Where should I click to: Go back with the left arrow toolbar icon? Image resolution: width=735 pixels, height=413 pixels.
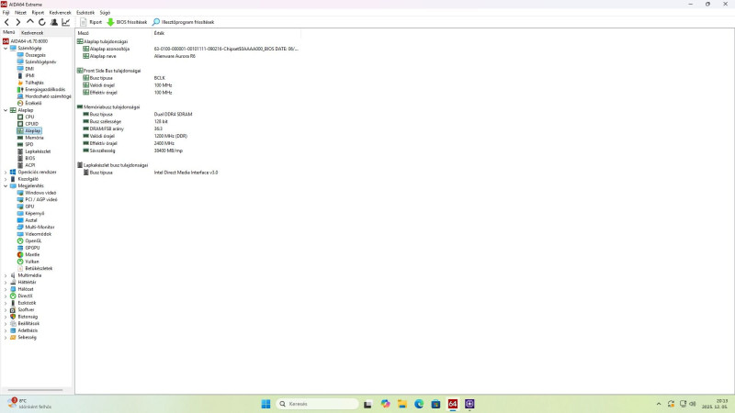(x=6, y=22)
